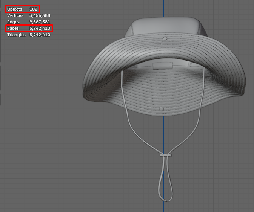Click the face count next to Faces

click(x=40, y=28)
